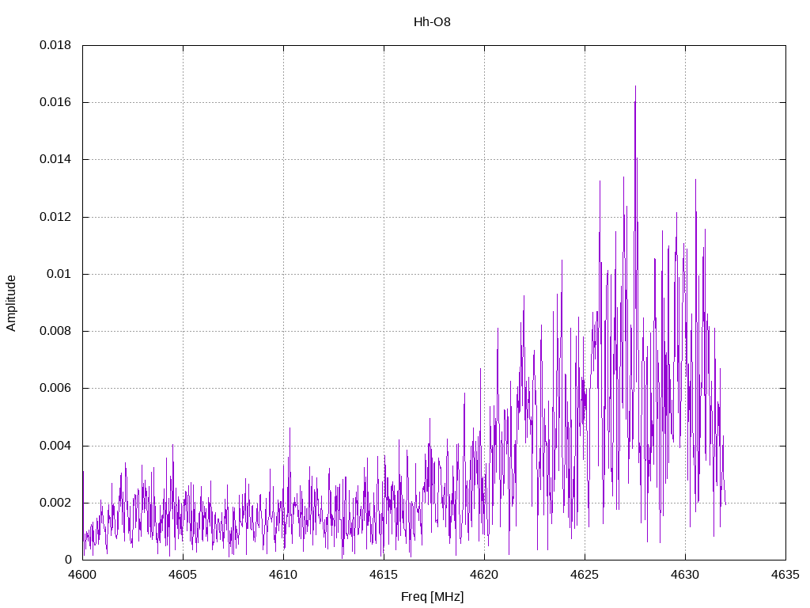The image size is (810, 608).
Task: Click the 0.012 y-axis tick label
Action: click(55, 217)
